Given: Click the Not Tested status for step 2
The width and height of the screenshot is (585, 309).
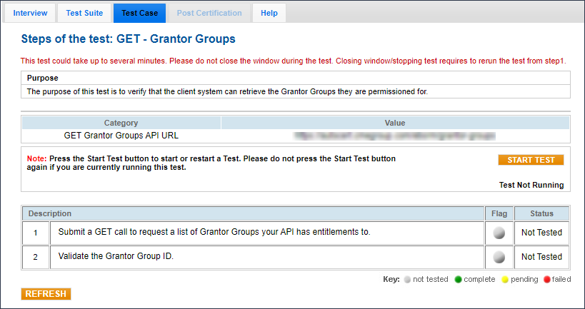Looking at the screenshot, I should pyautogui.click(x=541, y=257).
